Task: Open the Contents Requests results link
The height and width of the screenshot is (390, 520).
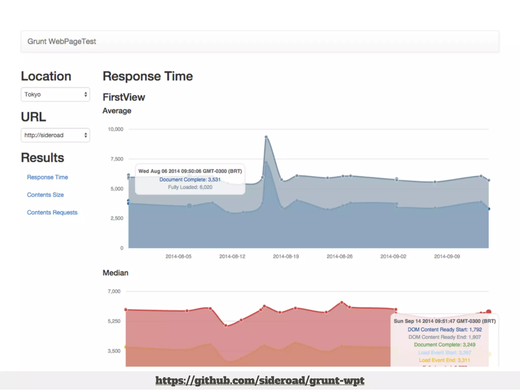Action: 52,213
